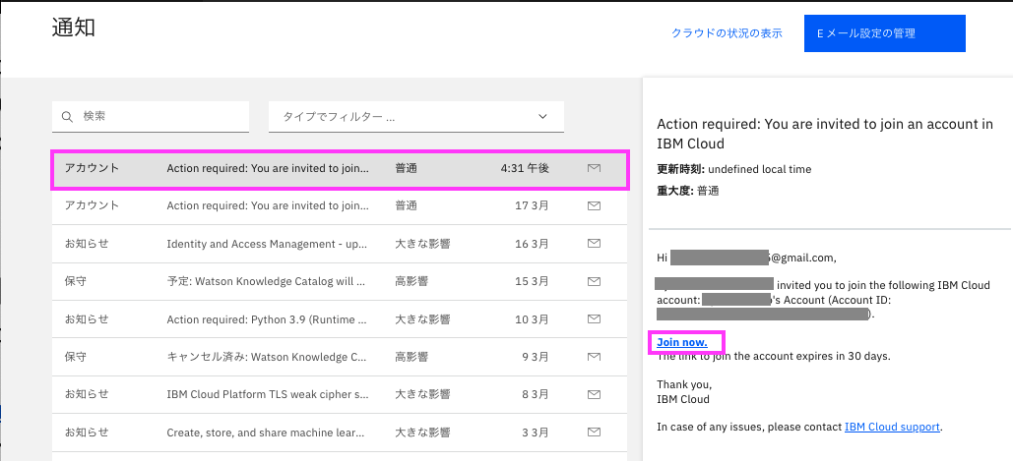This screenshot has height=461, width=1013.
Task: Click the 10 3月 date cell
Action: coord(531,318)
